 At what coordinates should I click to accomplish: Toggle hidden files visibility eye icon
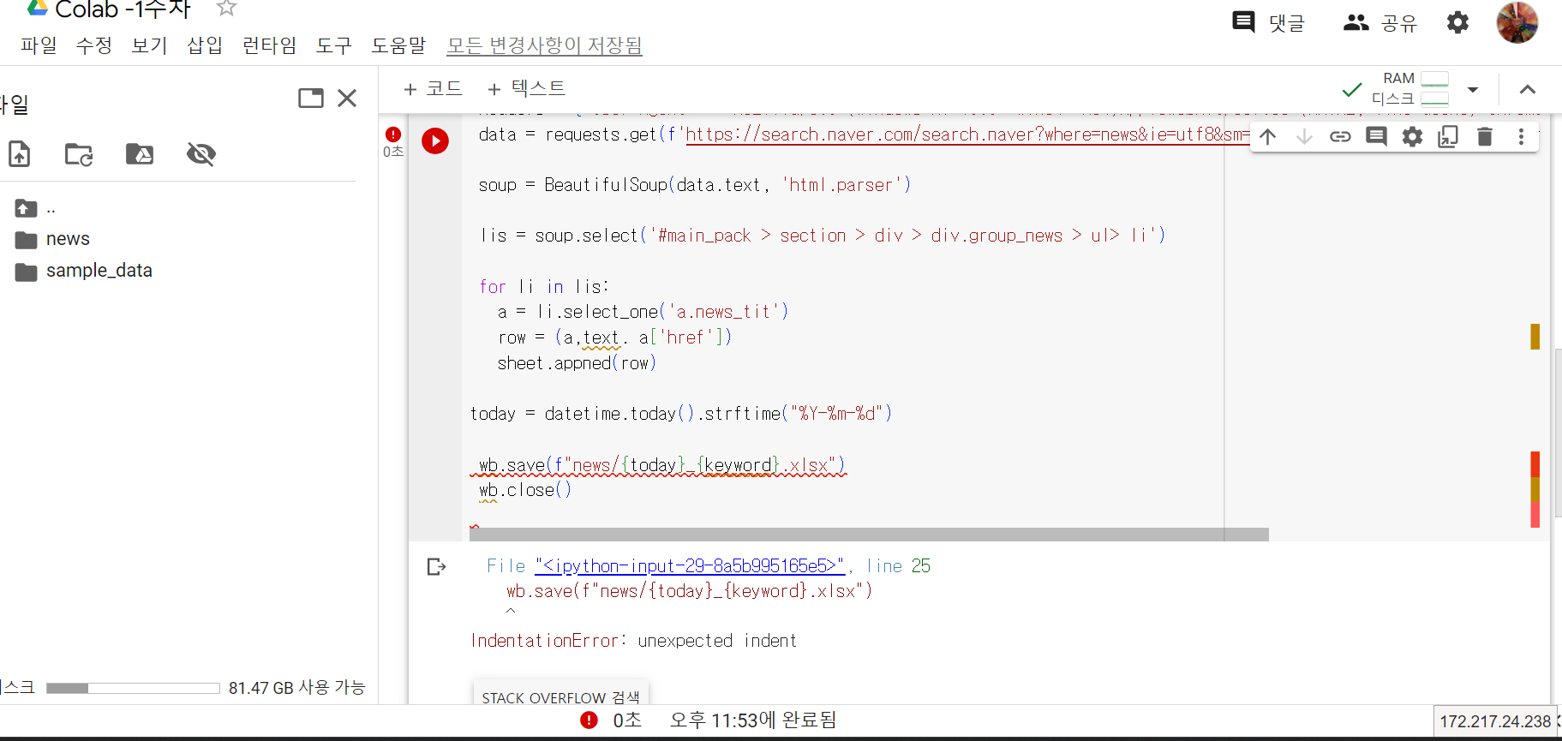coord(201,154)
